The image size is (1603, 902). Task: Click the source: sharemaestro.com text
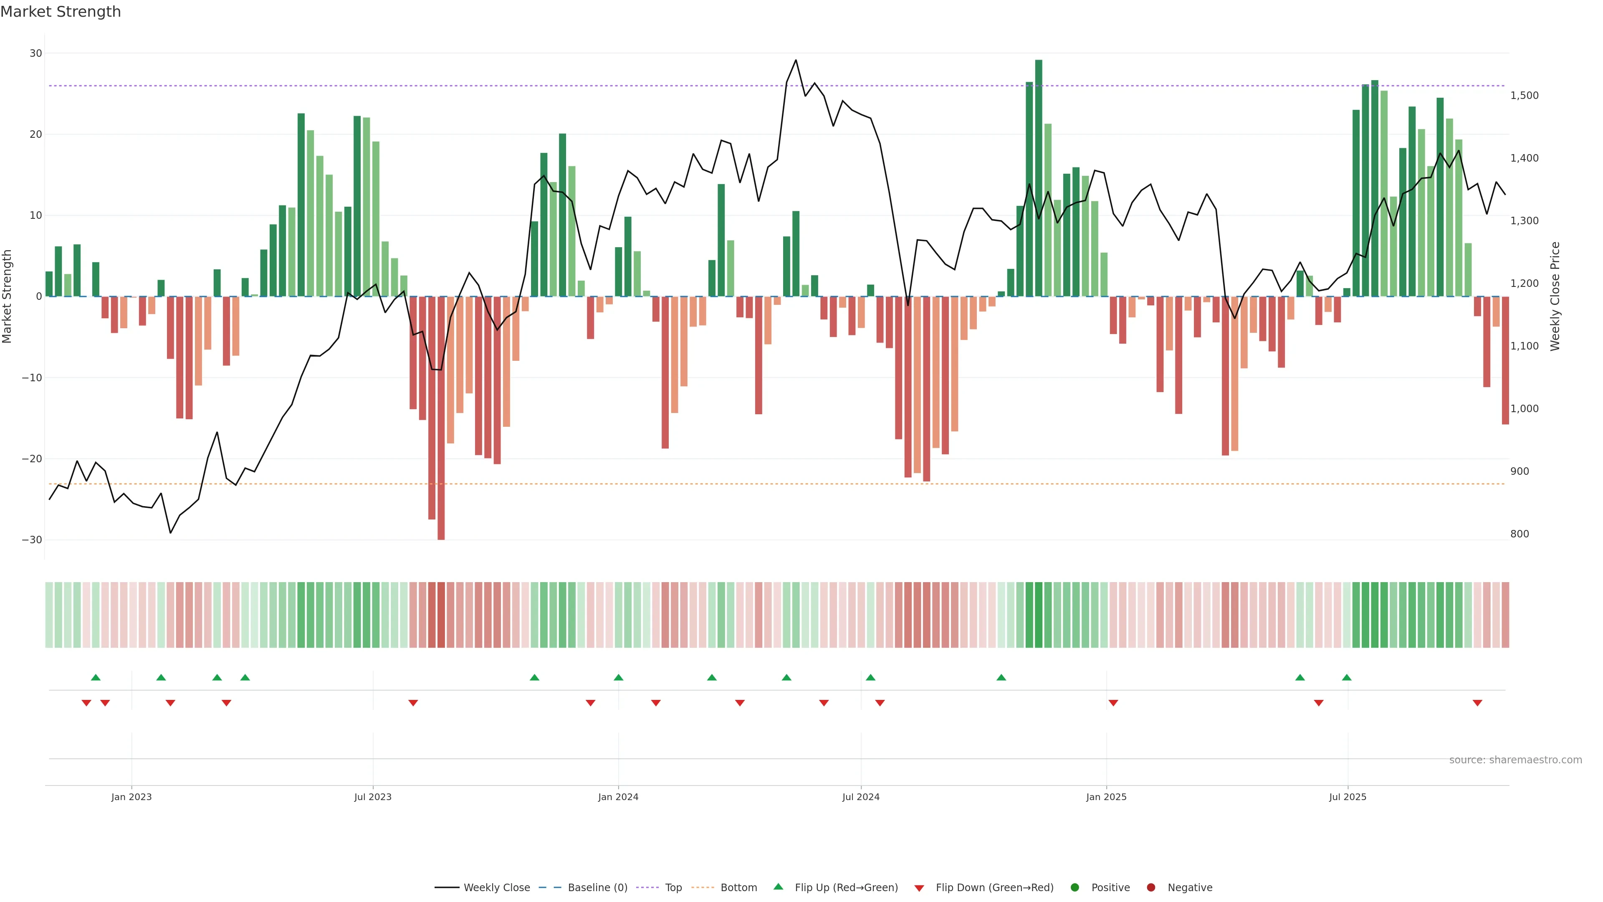[1515, 760]
